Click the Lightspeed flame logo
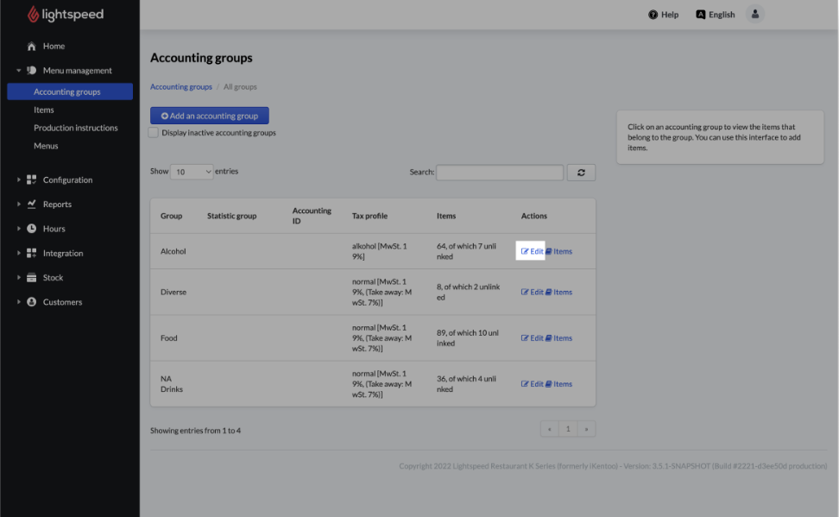 pyautogui.click(x=34, y=15)
